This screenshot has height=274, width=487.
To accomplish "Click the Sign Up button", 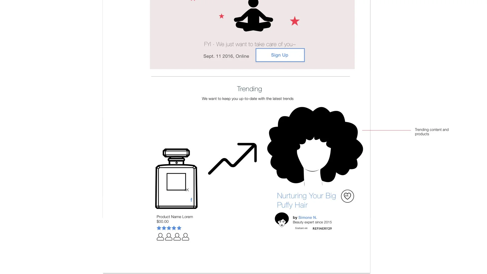I will pos(280,55).
